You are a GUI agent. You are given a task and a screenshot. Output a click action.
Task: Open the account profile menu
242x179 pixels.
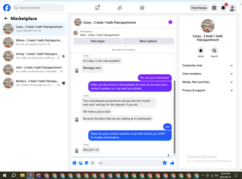[x=232, y=8]
